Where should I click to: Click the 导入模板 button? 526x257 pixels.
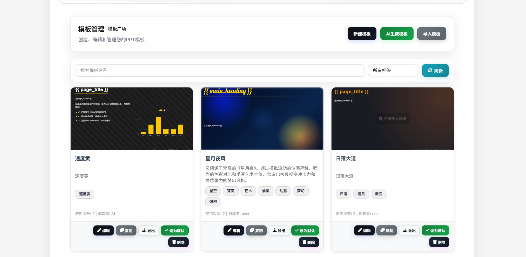pyautogui.click(x=431, y=34)
